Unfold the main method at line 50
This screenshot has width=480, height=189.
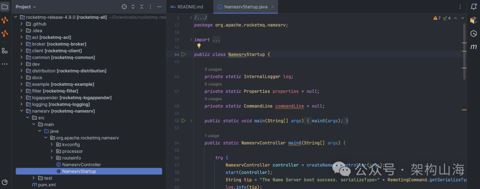[191, 121]
